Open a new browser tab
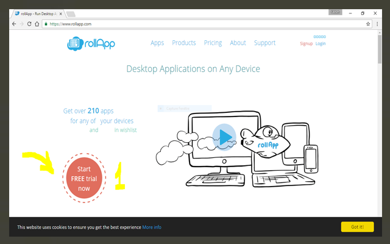Screen dimensions: 390x244 tap(70, 13)
